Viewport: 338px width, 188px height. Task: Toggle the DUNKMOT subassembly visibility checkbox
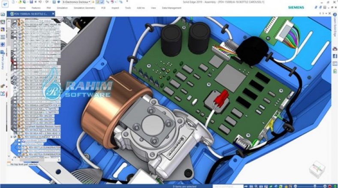pos(15,137)
